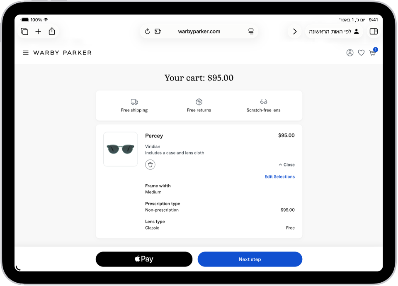This screenshot has width=398, height=286.
Task: Open the page reader menu icon
Action: coord(251,32)
